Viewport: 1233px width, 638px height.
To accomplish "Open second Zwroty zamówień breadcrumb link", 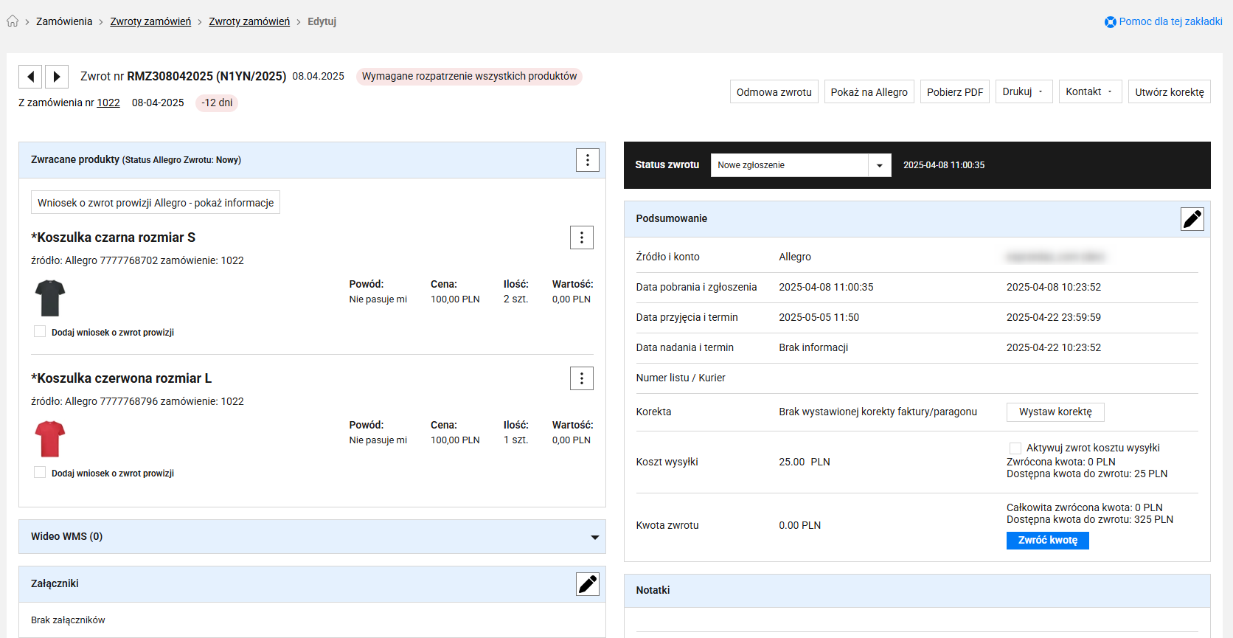I will point(249,21).
